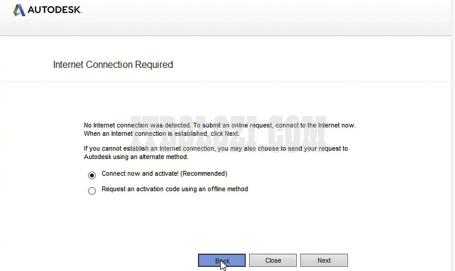Proceed with the Next button
The width and height of the screenshot is (455, 271).
tap(324, 260)
